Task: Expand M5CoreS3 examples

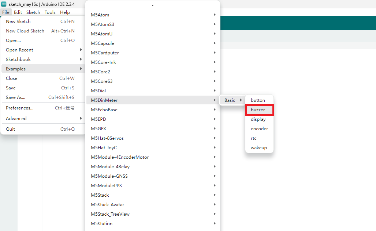Action: click(153, 81)
